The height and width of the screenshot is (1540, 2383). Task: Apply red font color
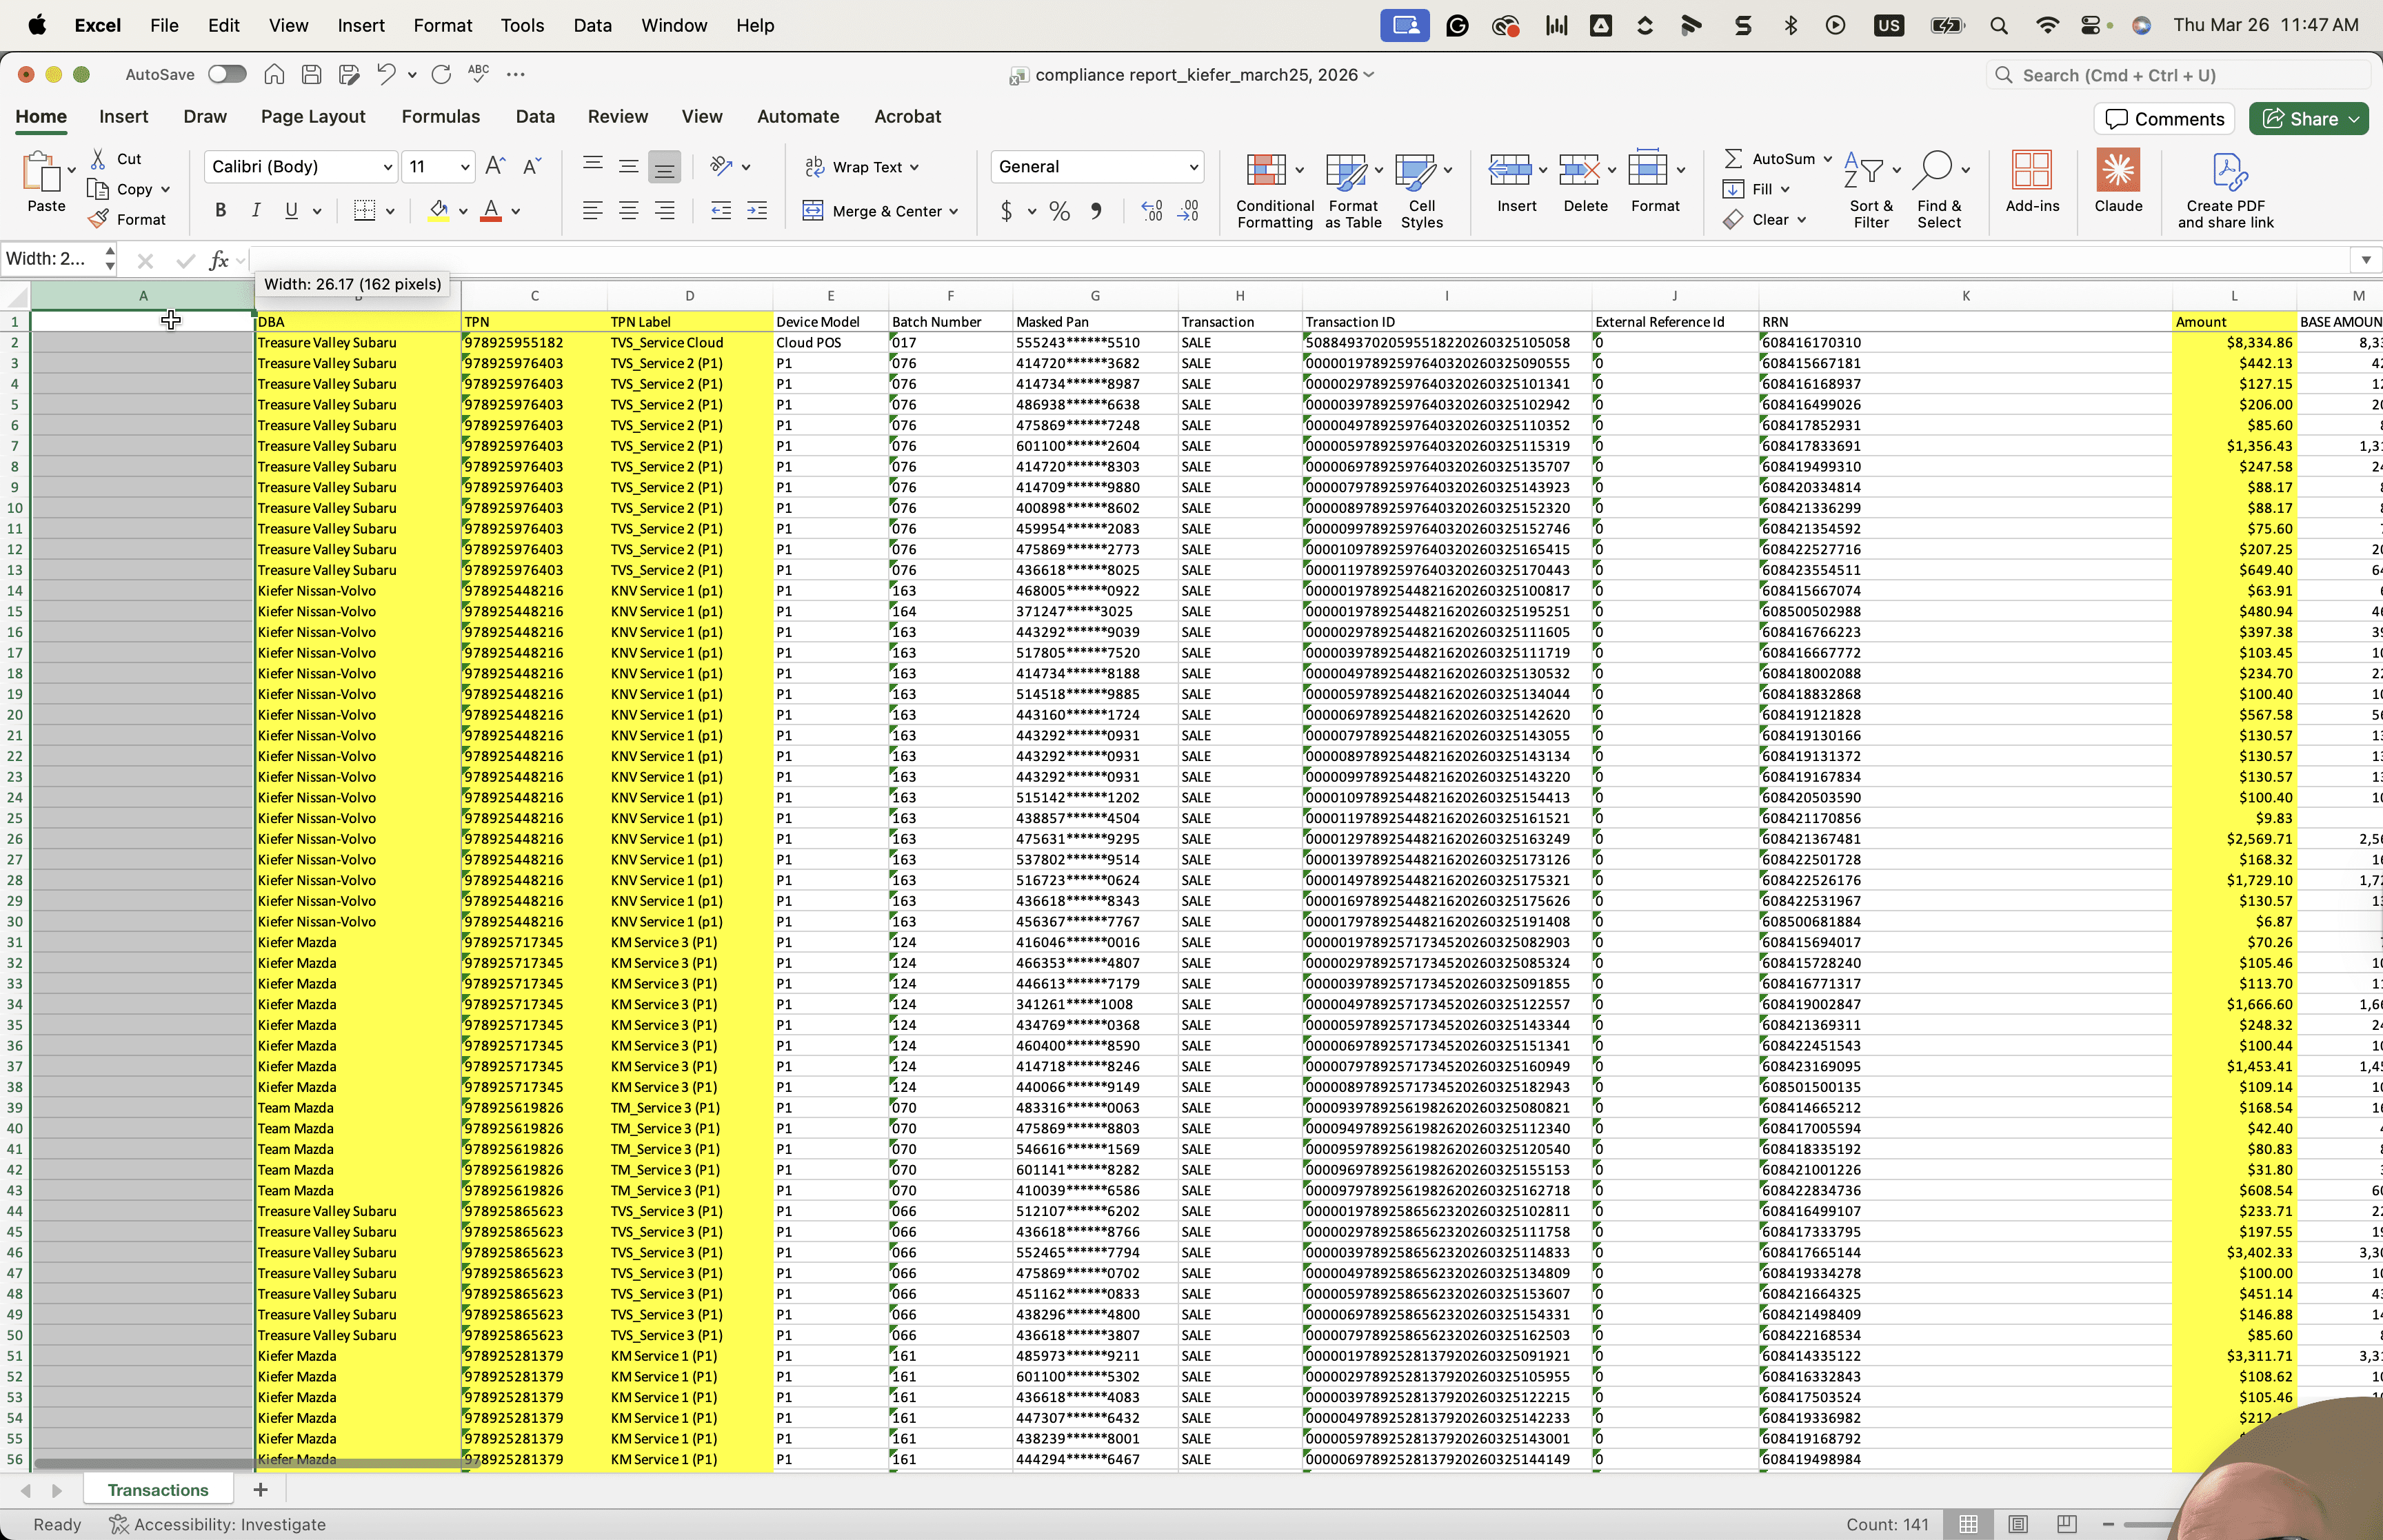pyautogui.click(x=491, y=210)
